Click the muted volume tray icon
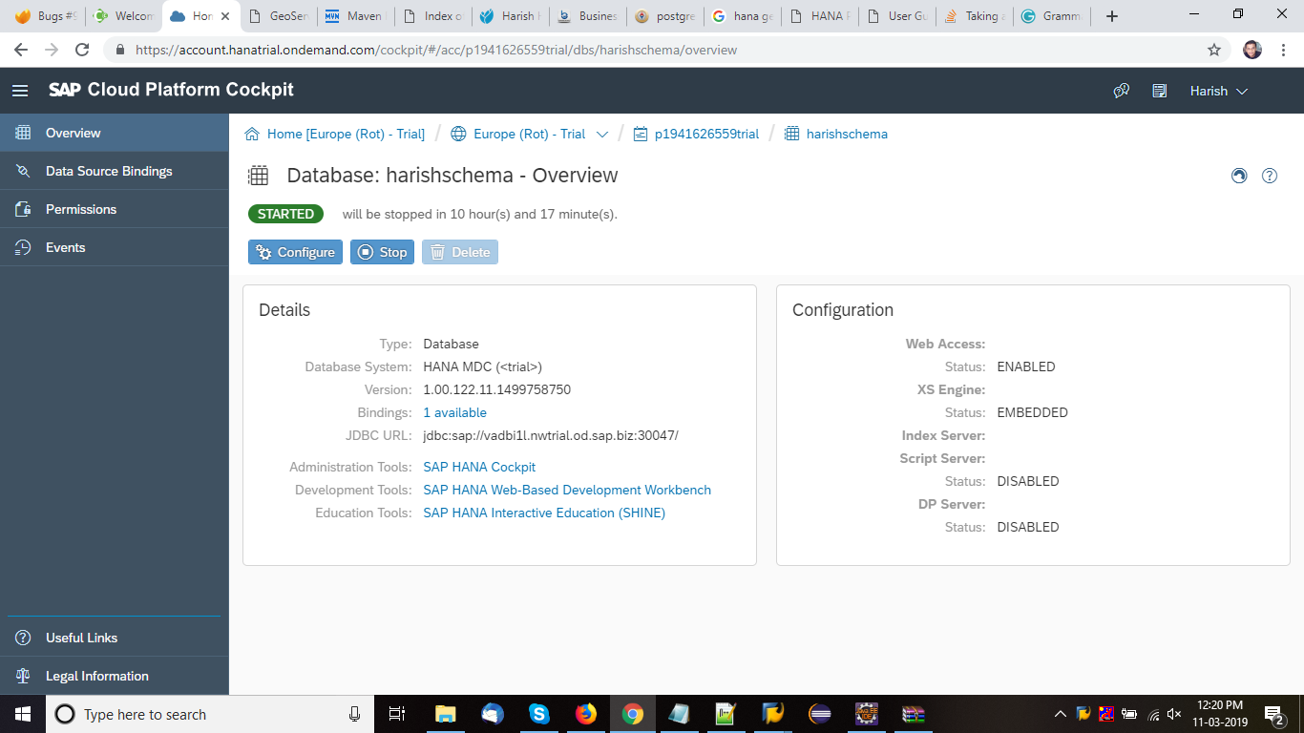The image size is (1304, 733). pyautogui.click(x=1174, y=714)
